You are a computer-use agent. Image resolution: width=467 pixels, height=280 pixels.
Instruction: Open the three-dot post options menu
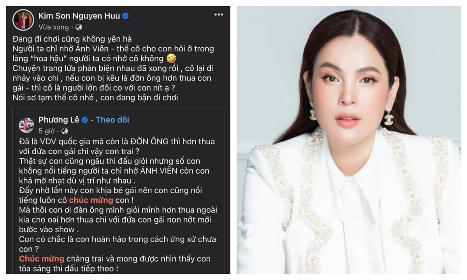tap(219, 15)
